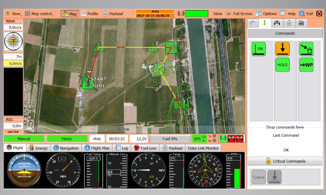Open the Fuel Low alert tab

click(x=145, y=148)
